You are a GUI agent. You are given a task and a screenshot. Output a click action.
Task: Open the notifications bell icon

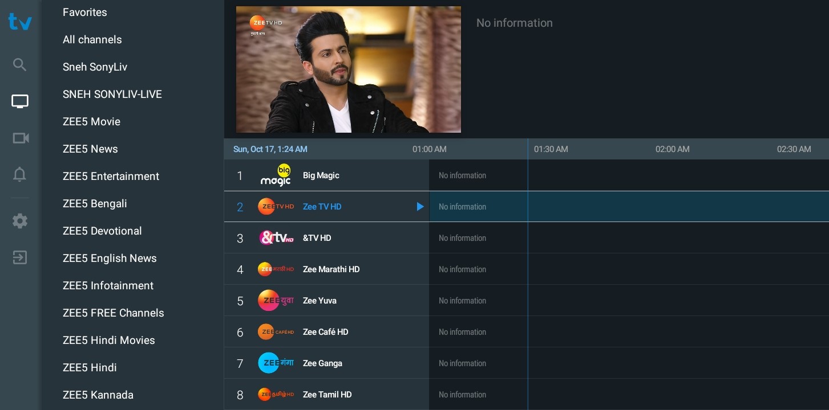[20, 175]
